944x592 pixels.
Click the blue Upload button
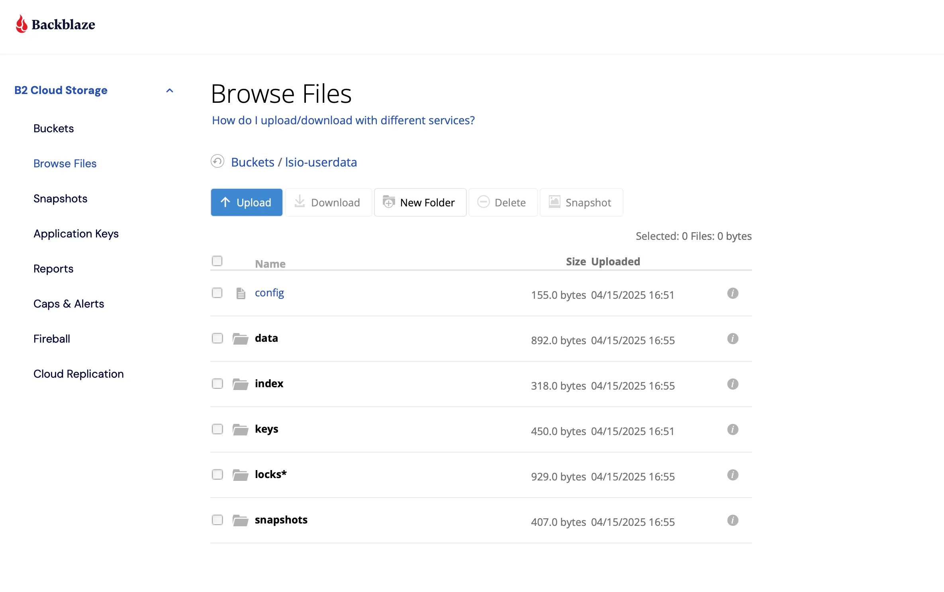click(x=247, y=202)
